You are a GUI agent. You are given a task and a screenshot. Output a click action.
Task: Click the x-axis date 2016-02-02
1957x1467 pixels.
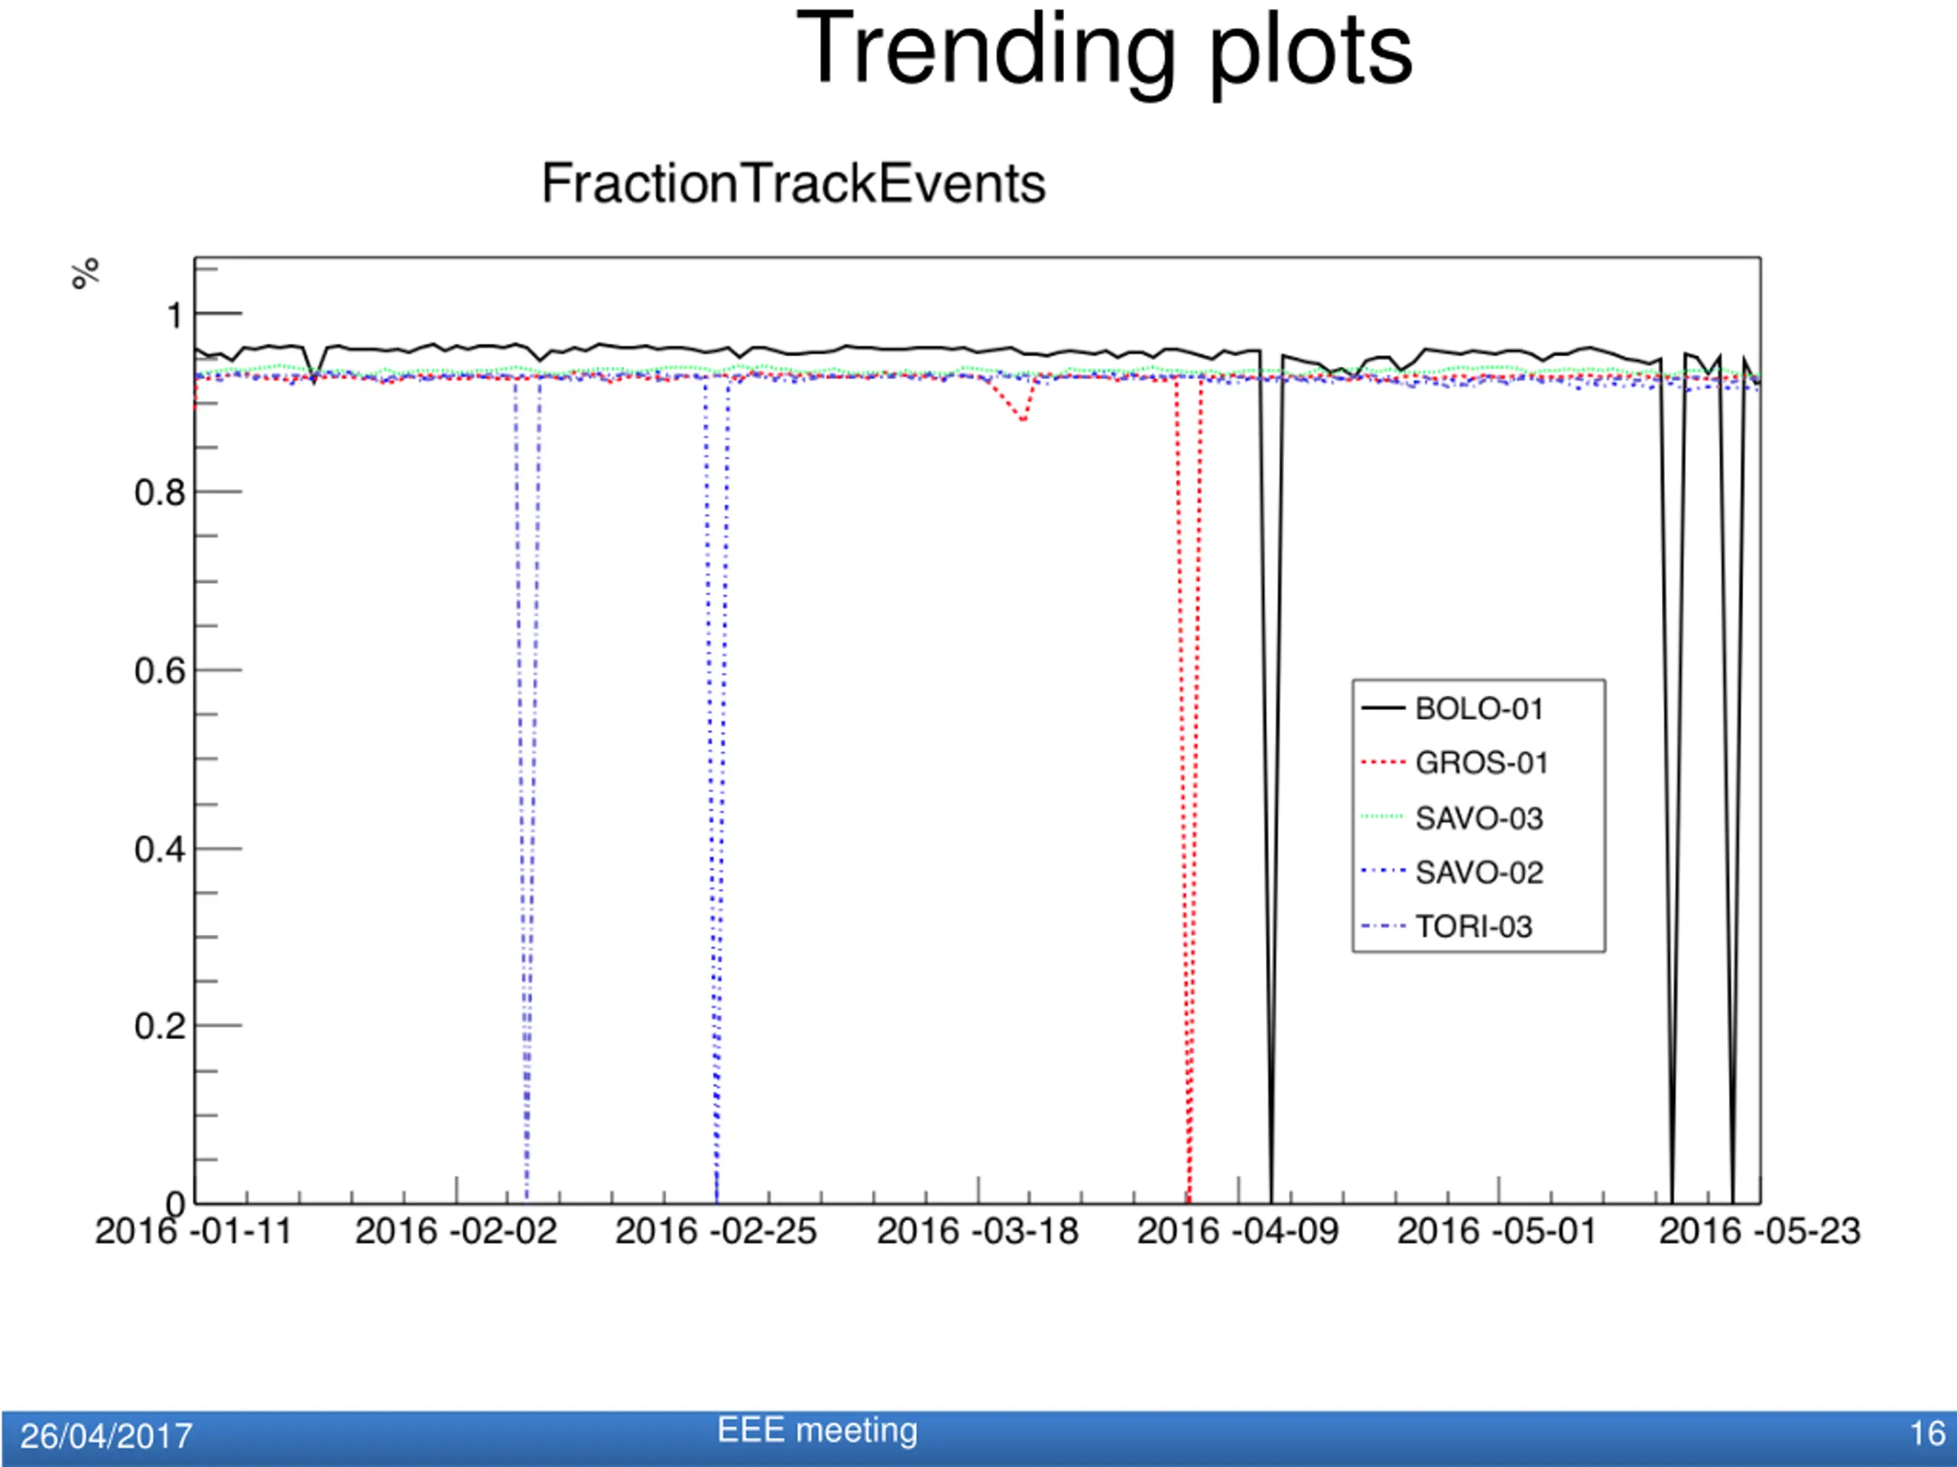[x=456, y=1232]
